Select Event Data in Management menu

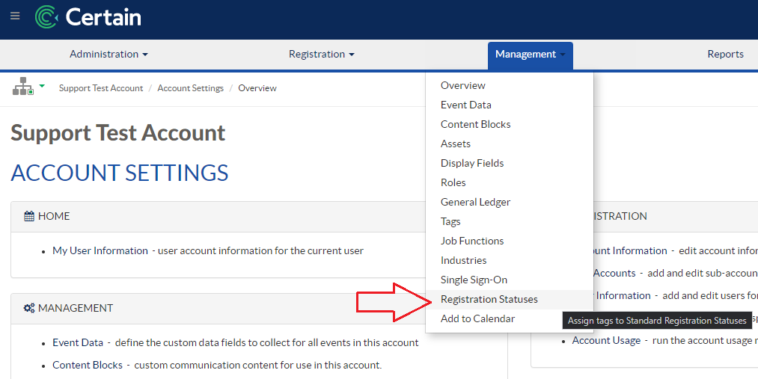click(x=465, y=105)
